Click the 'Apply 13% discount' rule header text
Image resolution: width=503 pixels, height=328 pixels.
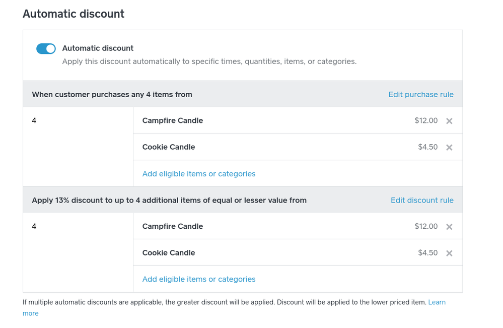(x=169, y=201)
